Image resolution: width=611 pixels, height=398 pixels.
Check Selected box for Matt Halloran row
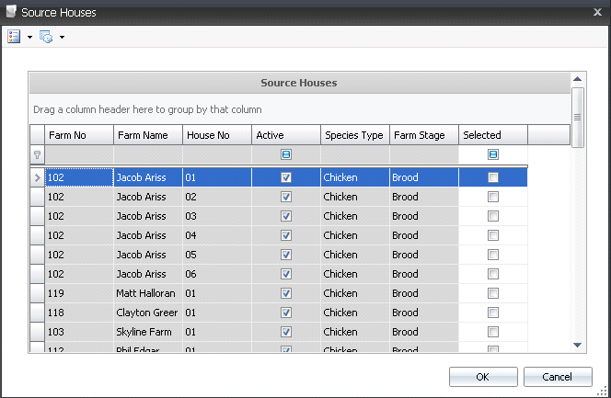493,293
